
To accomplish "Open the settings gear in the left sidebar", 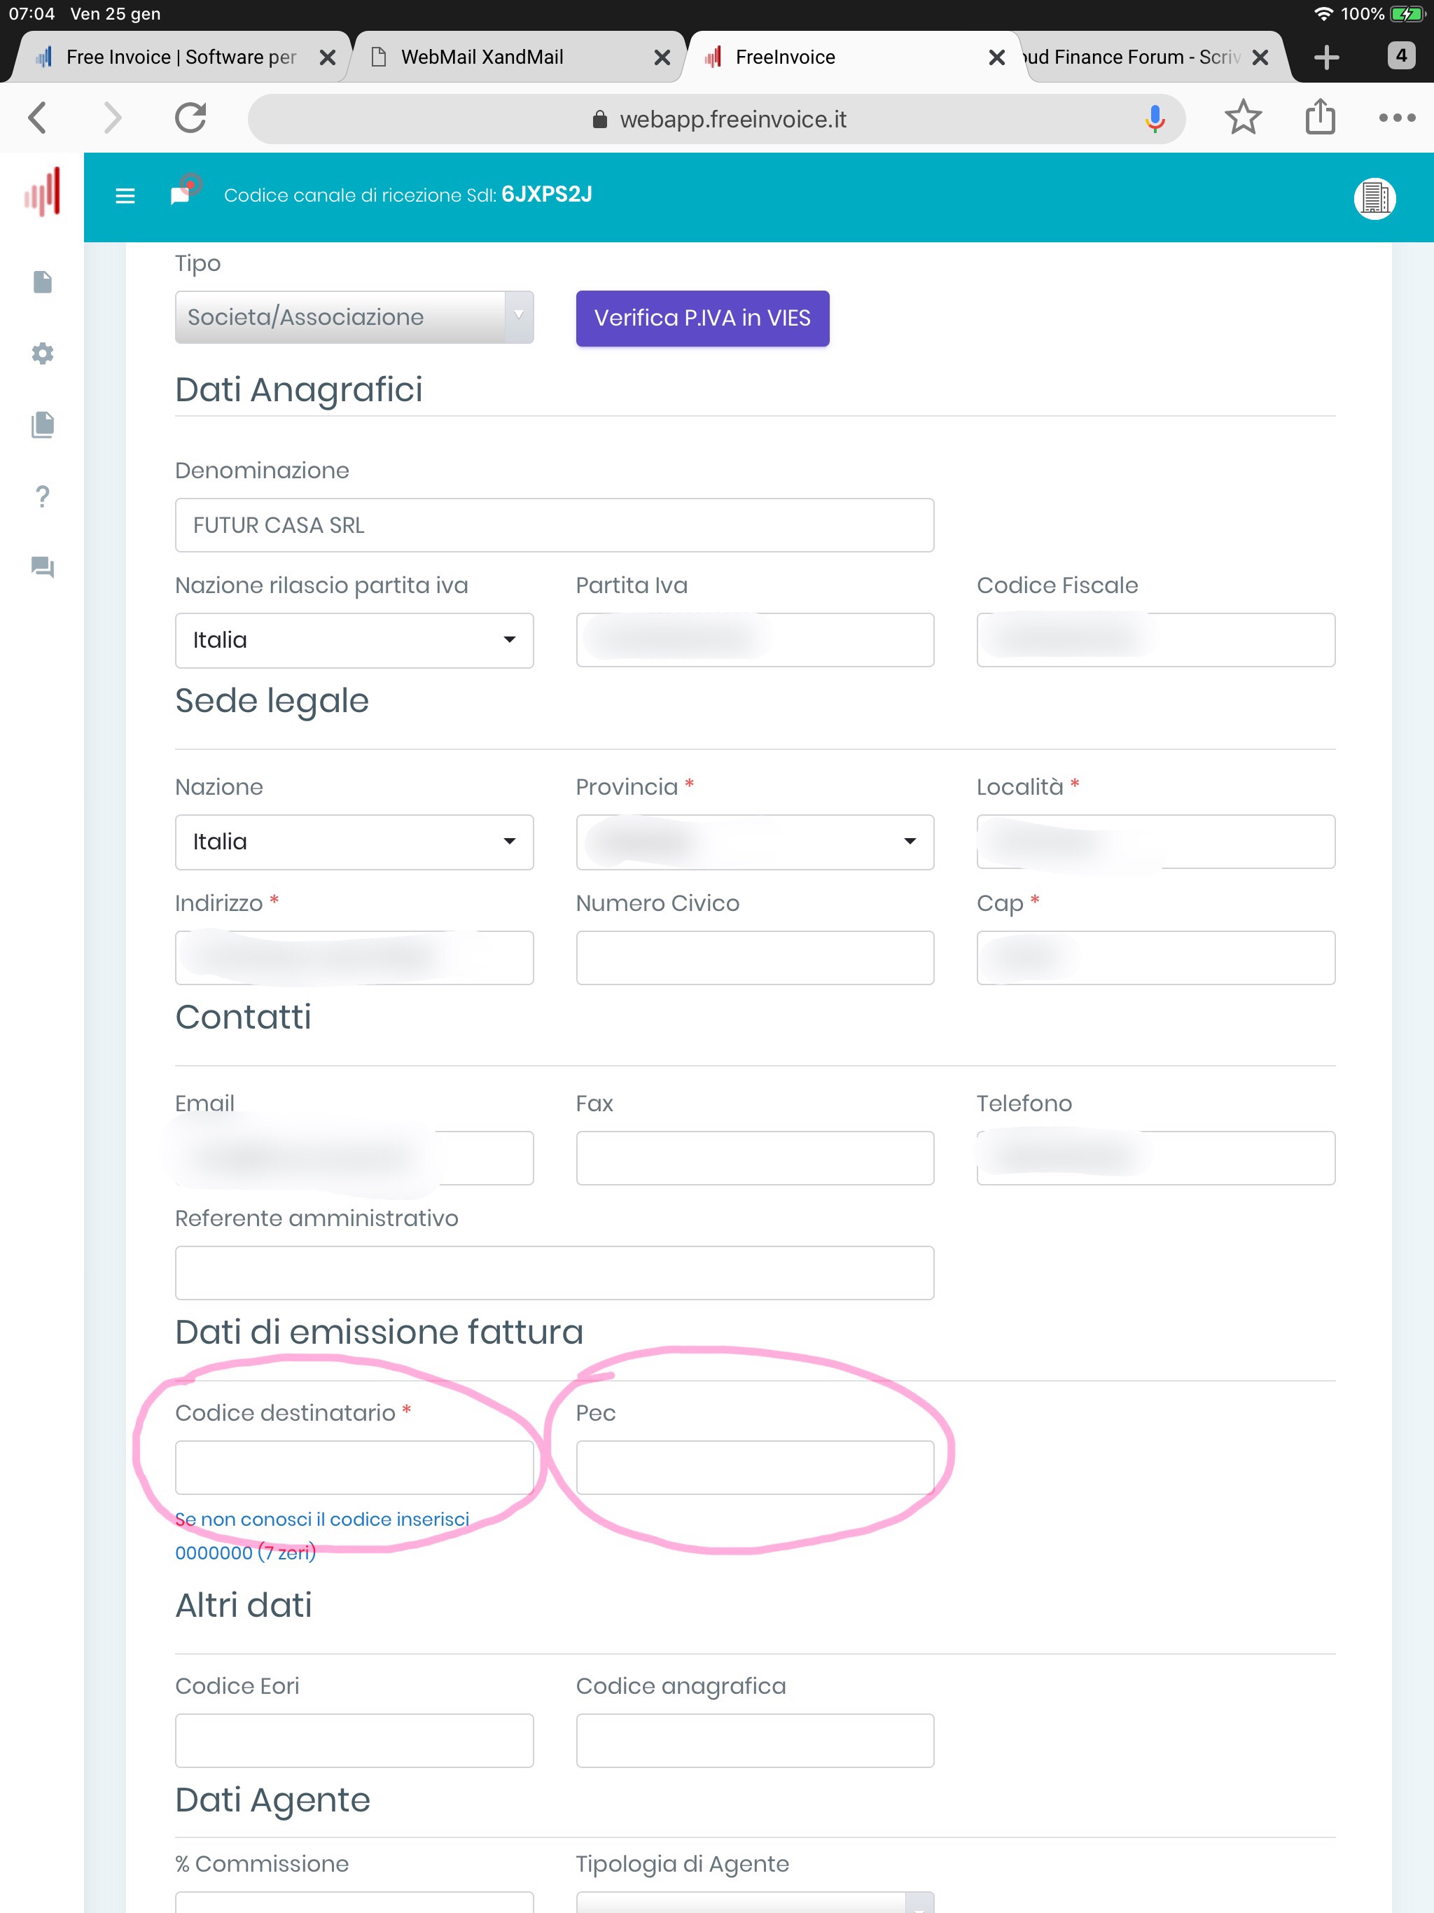I will coord(43,354).
